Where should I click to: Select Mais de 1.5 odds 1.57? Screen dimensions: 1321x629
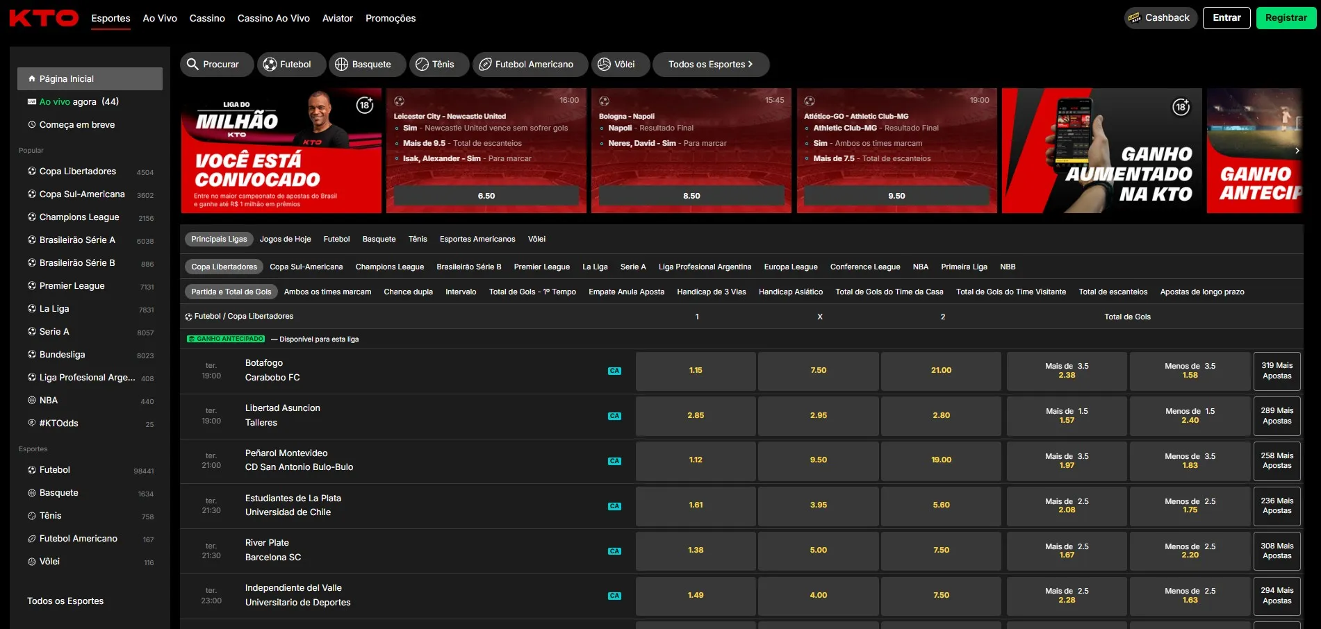coord(1066,416)
